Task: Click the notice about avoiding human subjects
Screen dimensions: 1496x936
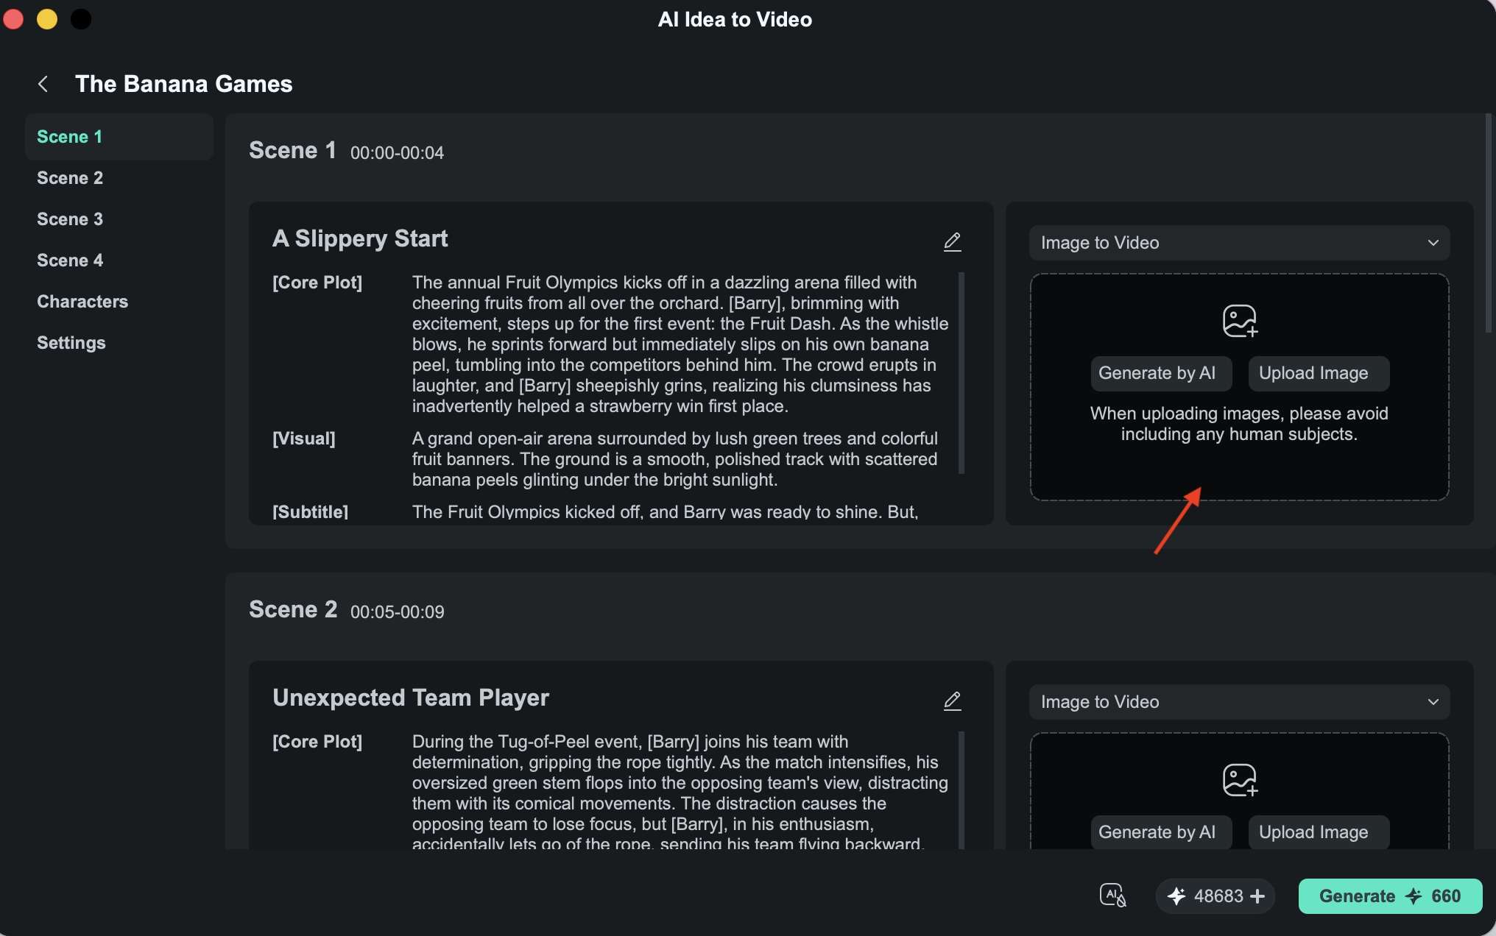Action: click(x=1239, y=424)
